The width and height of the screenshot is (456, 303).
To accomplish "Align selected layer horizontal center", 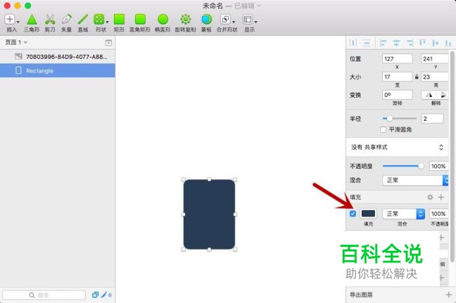I will (397, 43).
